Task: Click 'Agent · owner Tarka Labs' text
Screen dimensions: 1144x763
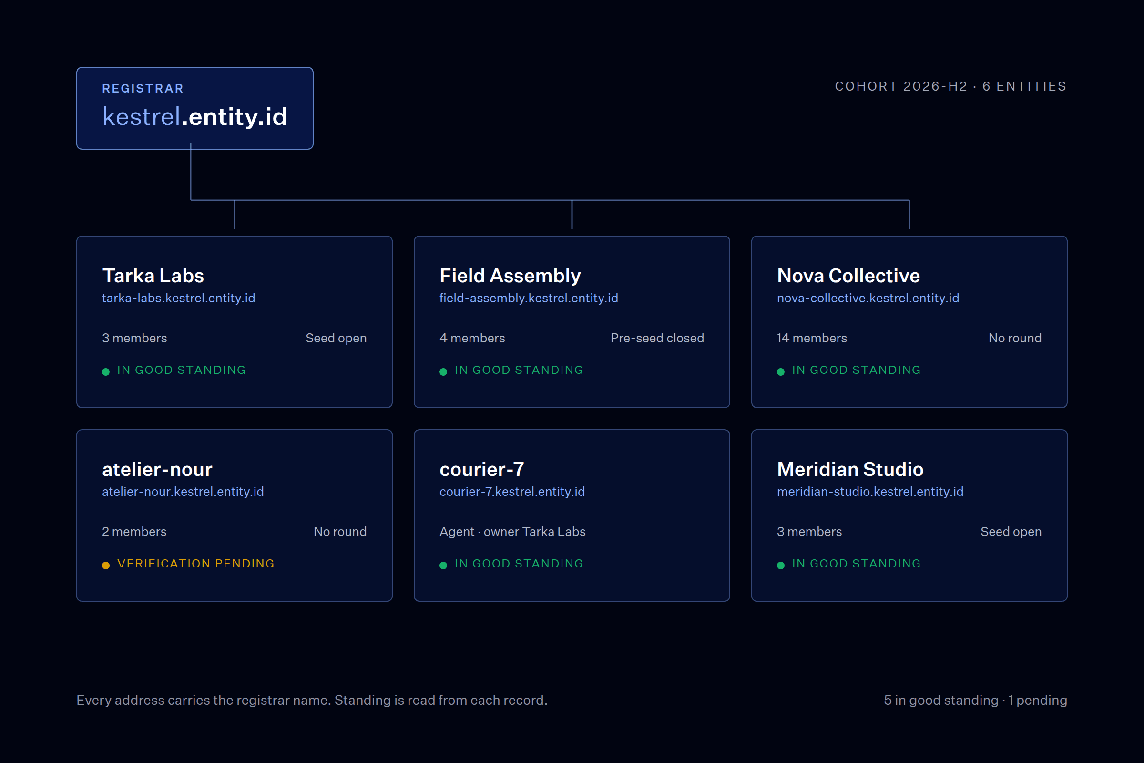Action: click(x=512, y=531)
